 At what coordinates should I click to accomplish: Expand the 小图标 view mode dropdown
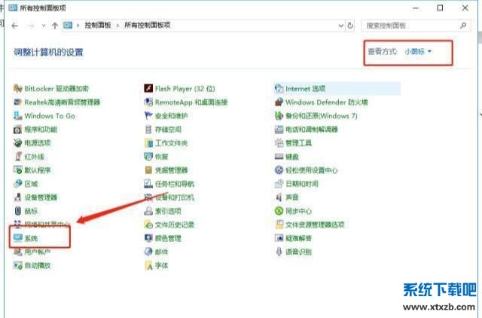418,51
